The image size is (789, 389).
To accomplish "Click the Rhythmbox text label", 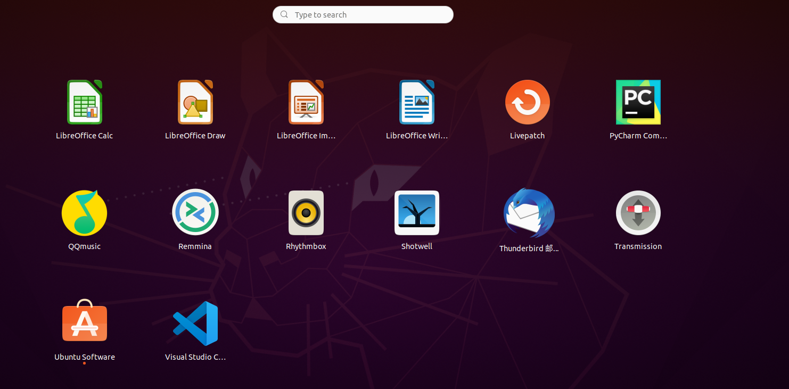I will (306, 246).
